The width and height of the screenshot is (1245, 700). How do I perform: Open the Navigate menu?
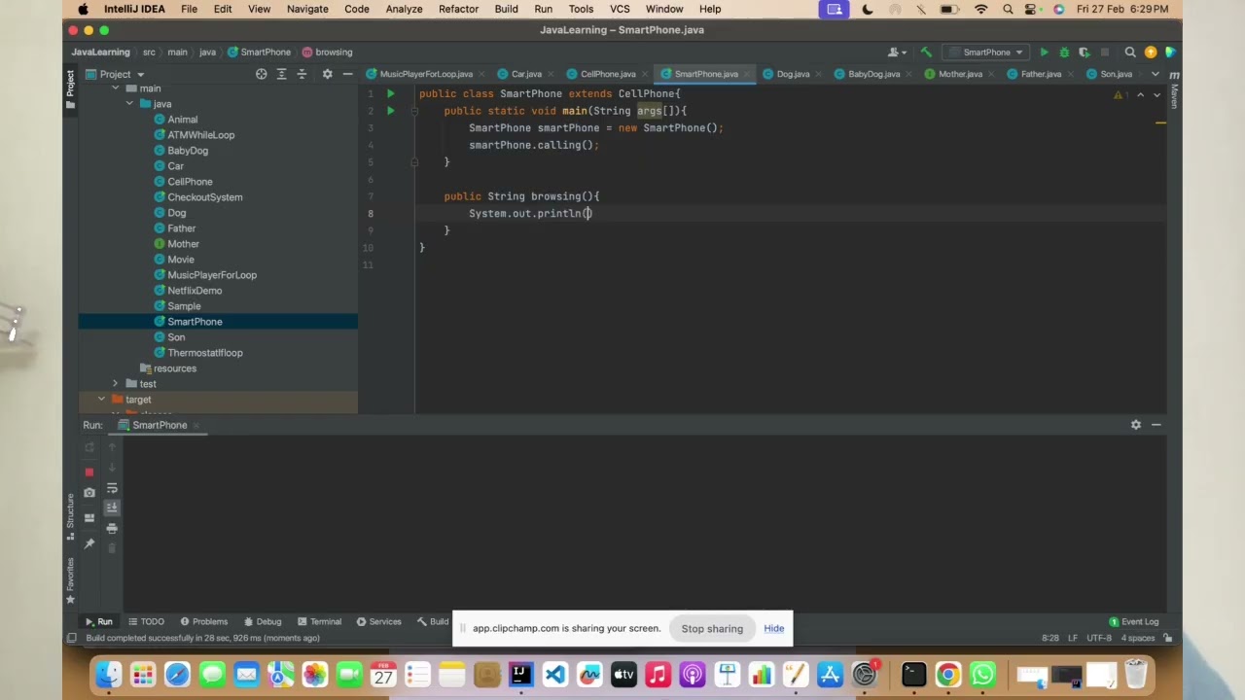307,9
